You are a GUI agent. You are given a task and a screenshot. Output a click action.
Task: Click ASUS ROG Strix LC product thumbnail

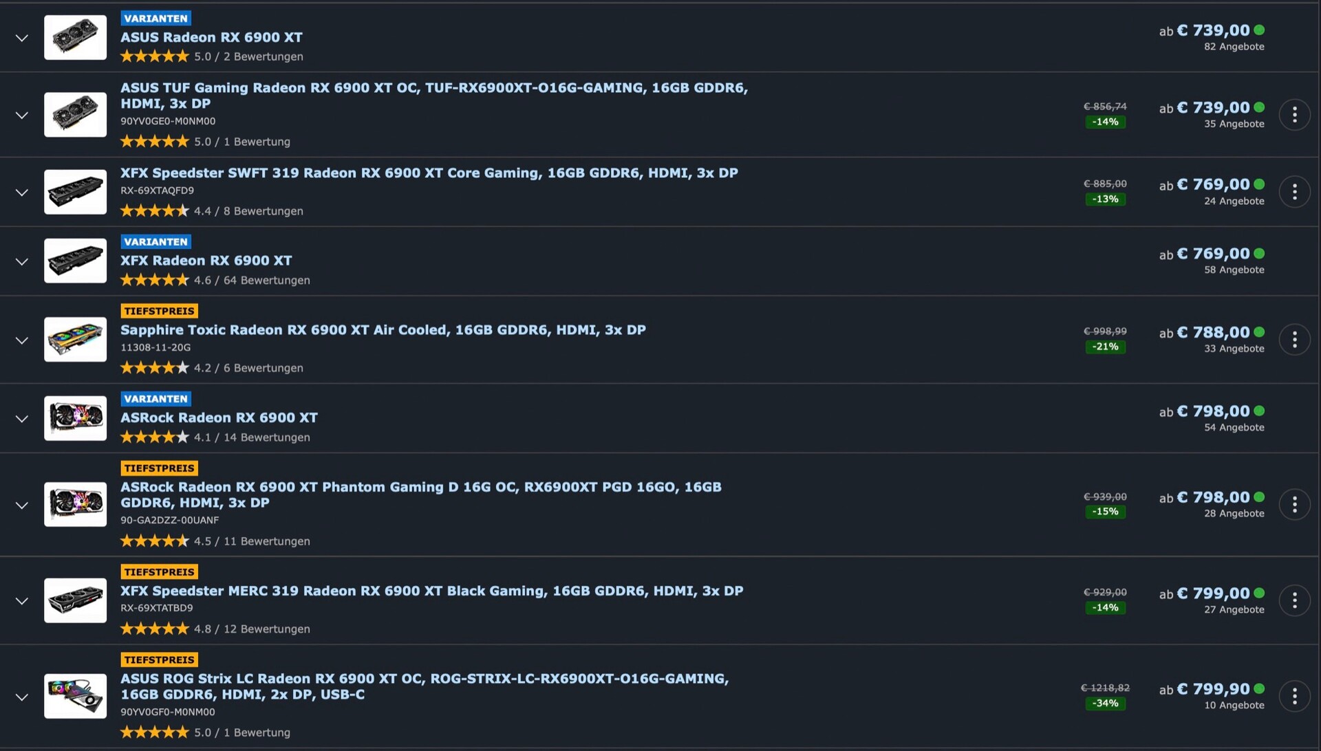[x=76, y=696]
